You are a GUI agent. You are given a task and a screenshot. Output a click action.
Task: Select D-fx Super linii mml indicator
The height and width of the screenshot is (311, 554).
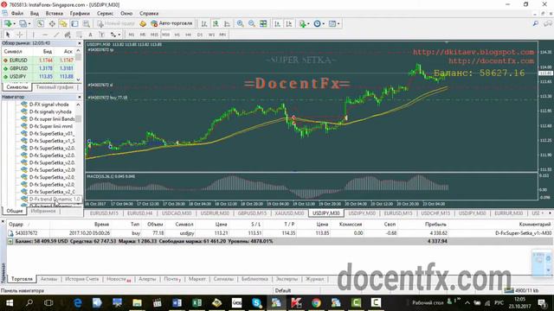pos(50,126)
